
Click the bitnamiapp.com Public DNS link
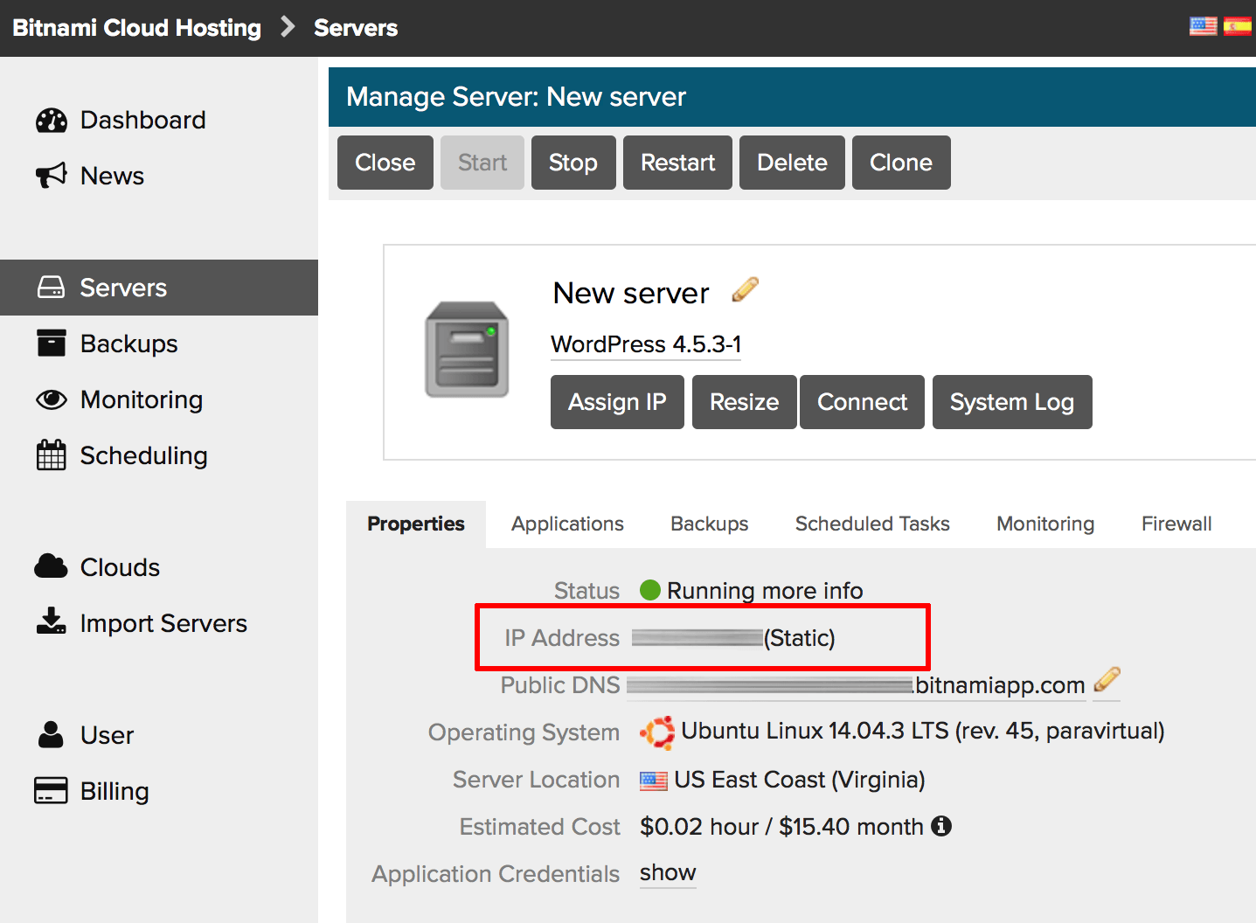click(856, 685)
